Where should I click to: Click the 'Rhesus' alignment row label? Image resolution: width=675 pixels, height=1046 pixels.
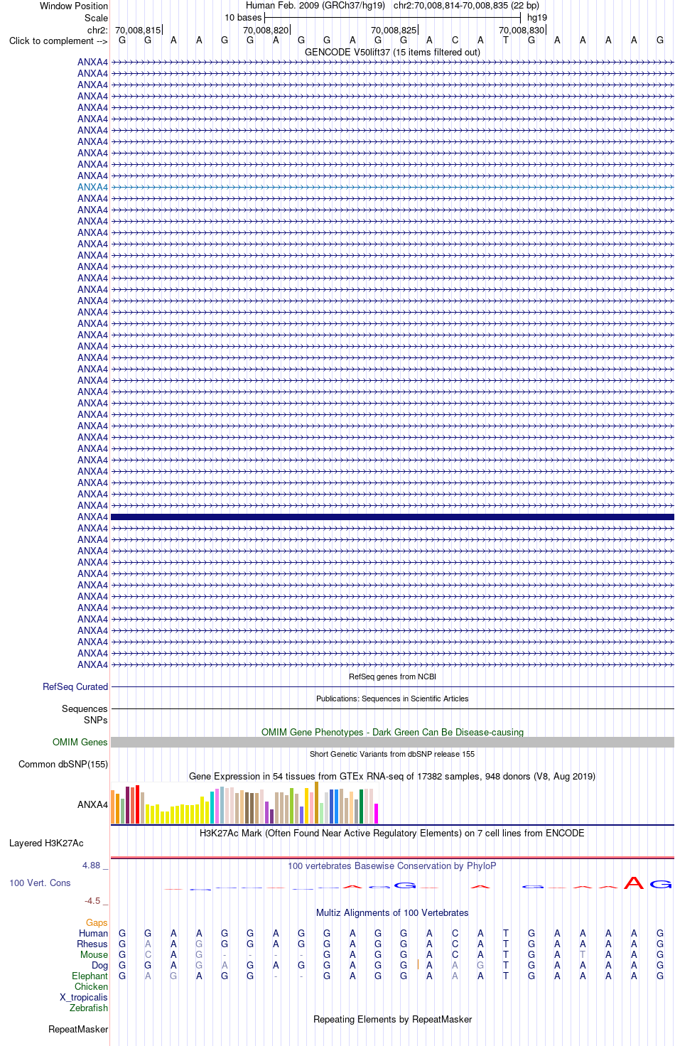click(x=92, y=944)
